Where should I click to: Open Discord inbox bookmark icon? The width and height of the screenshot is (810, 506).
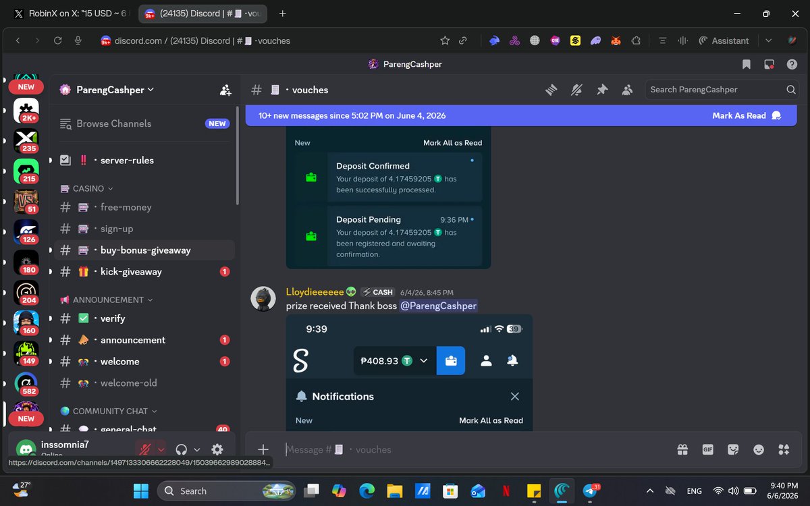coord(747,64)
